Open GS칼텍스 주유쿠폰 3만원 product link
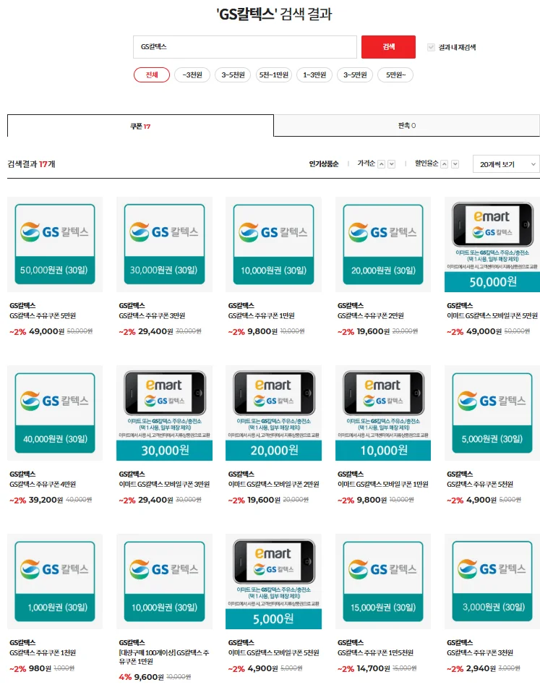The height and width of the screenshot is (690, 540). coord(152,315)
